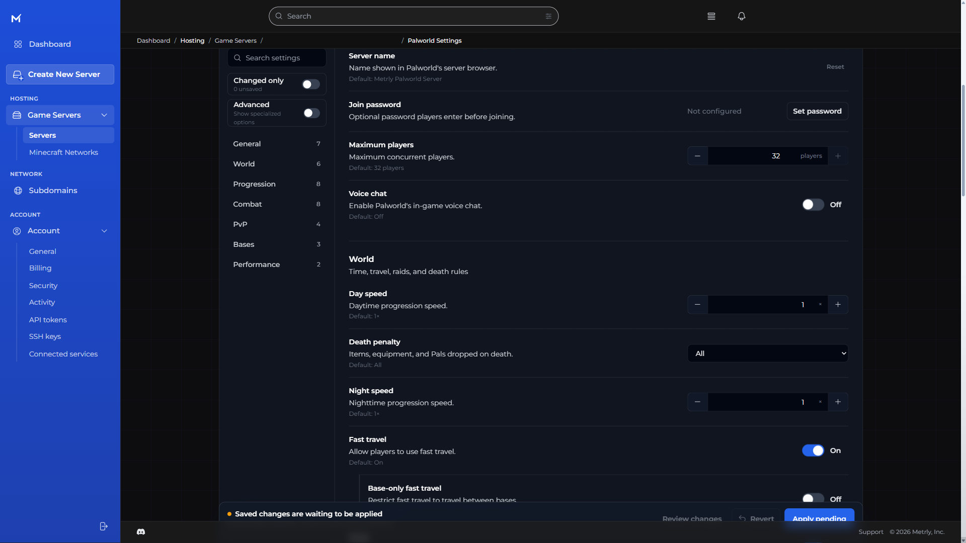Select the General settings category

tap(276, 144)
